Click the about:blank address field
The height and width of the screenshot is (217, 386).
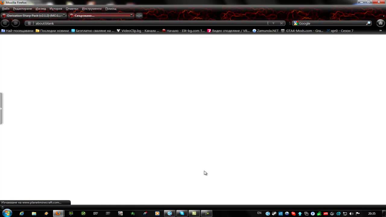pyautogui.click(x=151, y=23)
